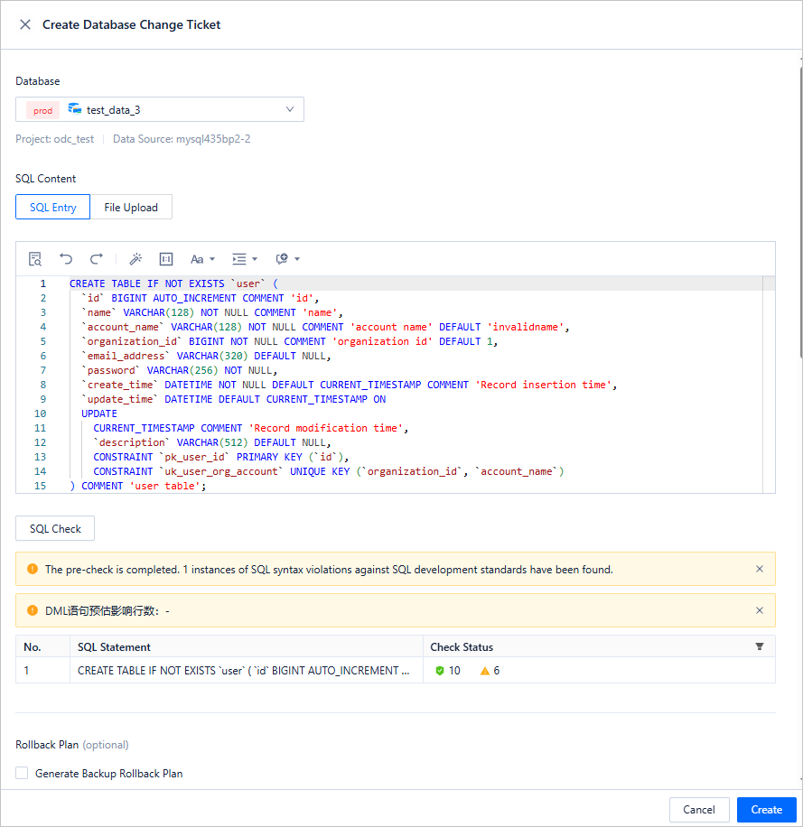
Task: Open the indent options dropdown
Action: [244, 259]
